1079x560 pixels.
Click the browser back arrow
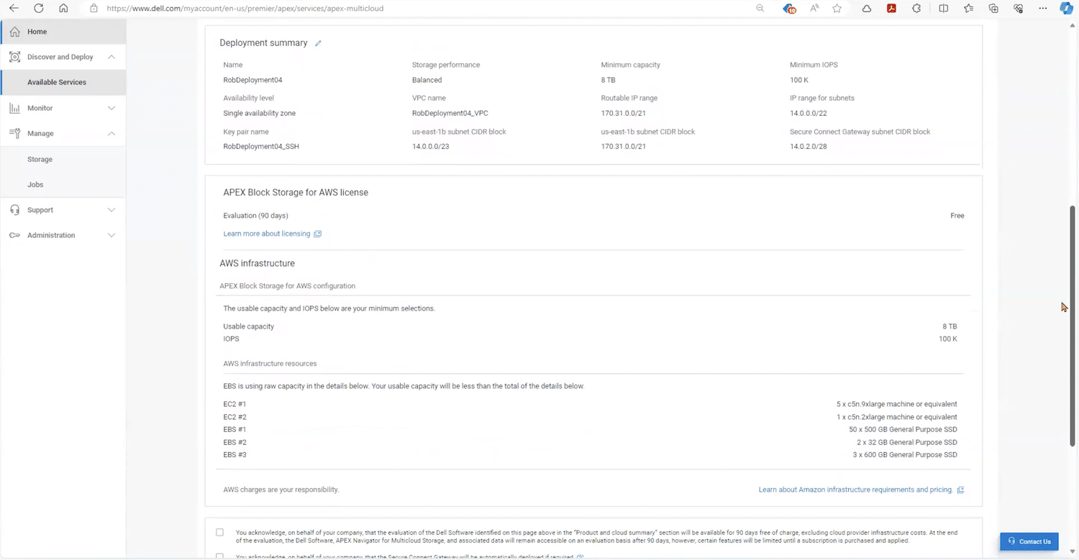(x=14, y=9)
